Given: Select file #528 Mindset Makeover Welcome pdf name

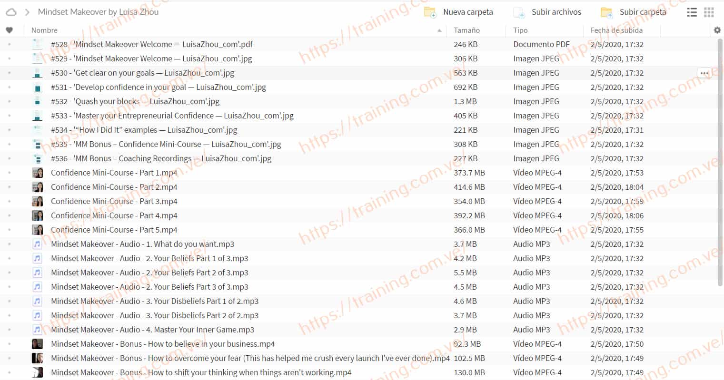Looking at the screenshot, I should point(152,44).
